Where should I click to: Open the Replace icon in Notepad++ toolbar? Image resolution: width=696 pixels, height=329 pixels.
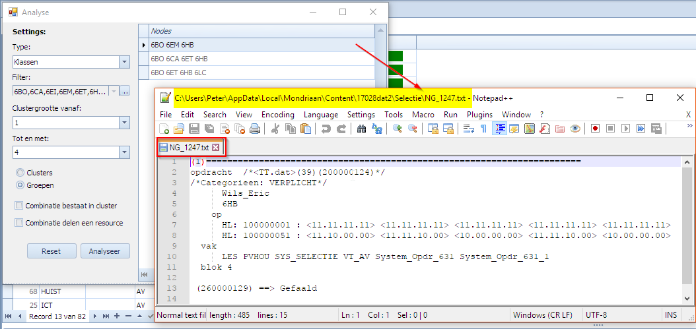(x=377, y=129)
